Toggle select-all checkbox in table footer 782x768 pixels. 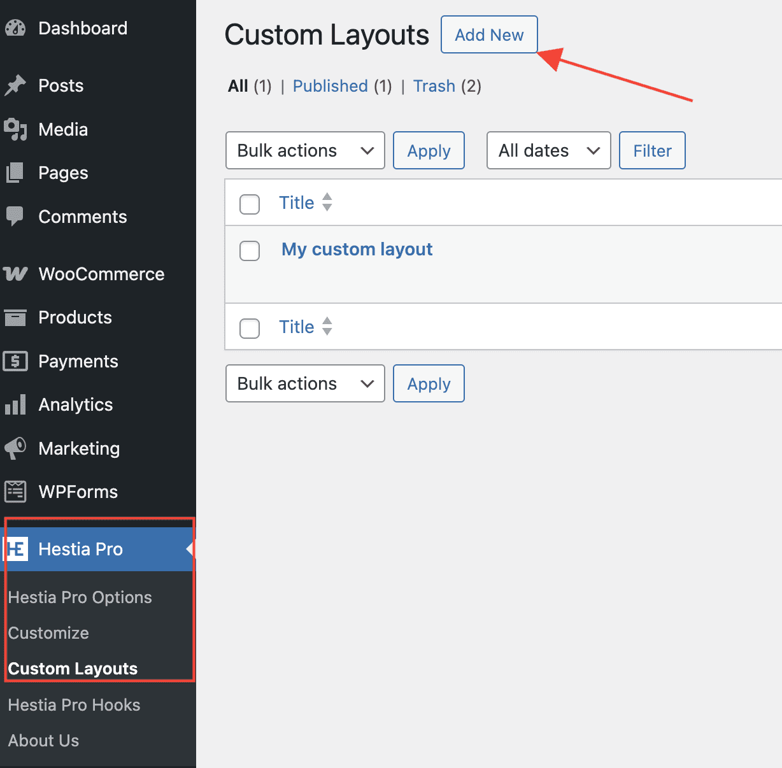click(x=250, y=329)
